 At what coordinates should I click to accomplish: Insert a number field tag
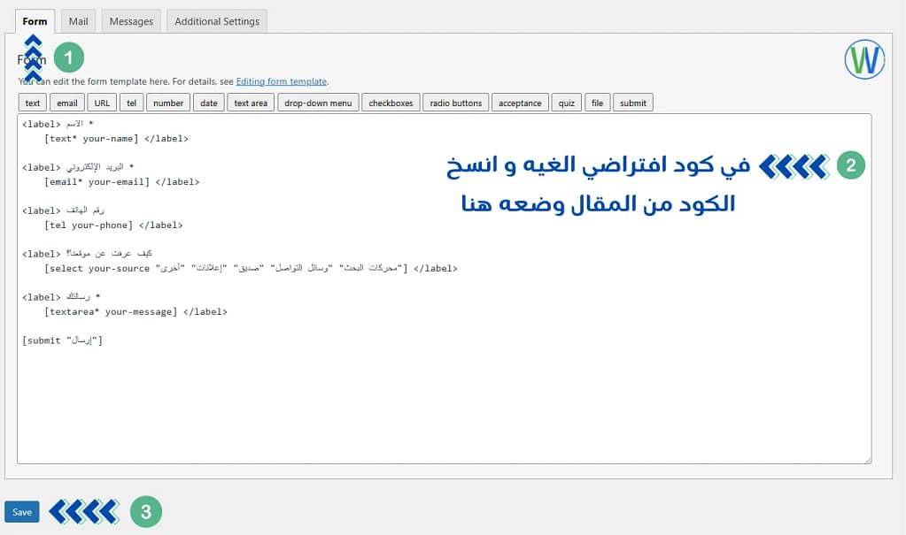pos(167,102)
